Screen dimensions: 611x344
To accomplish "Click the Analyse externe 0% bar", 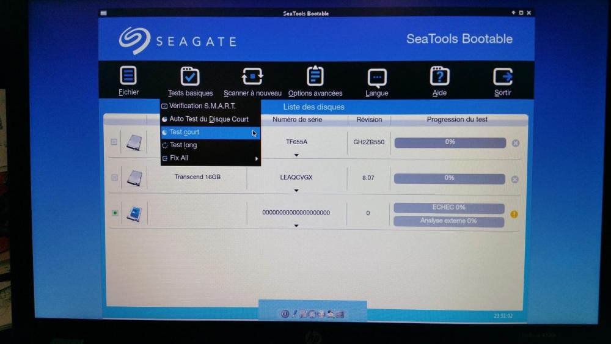I will (449, 221).
